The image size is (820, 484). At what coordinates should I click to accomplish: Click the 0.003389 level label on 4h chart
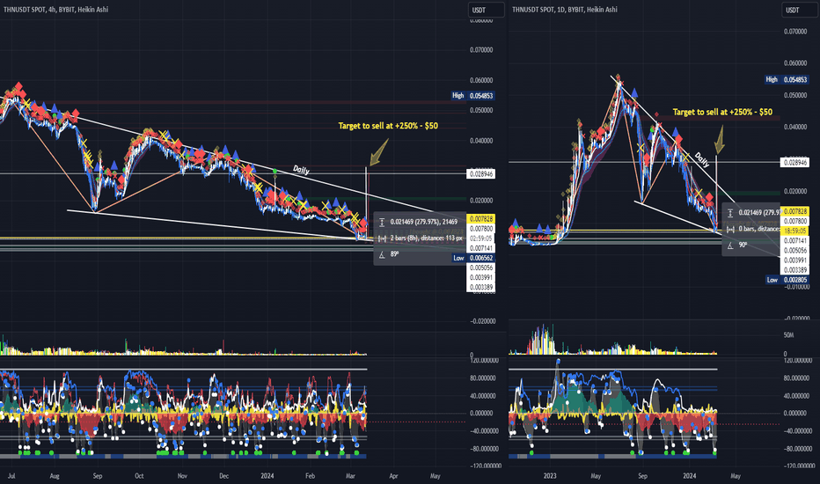point(480,287)
